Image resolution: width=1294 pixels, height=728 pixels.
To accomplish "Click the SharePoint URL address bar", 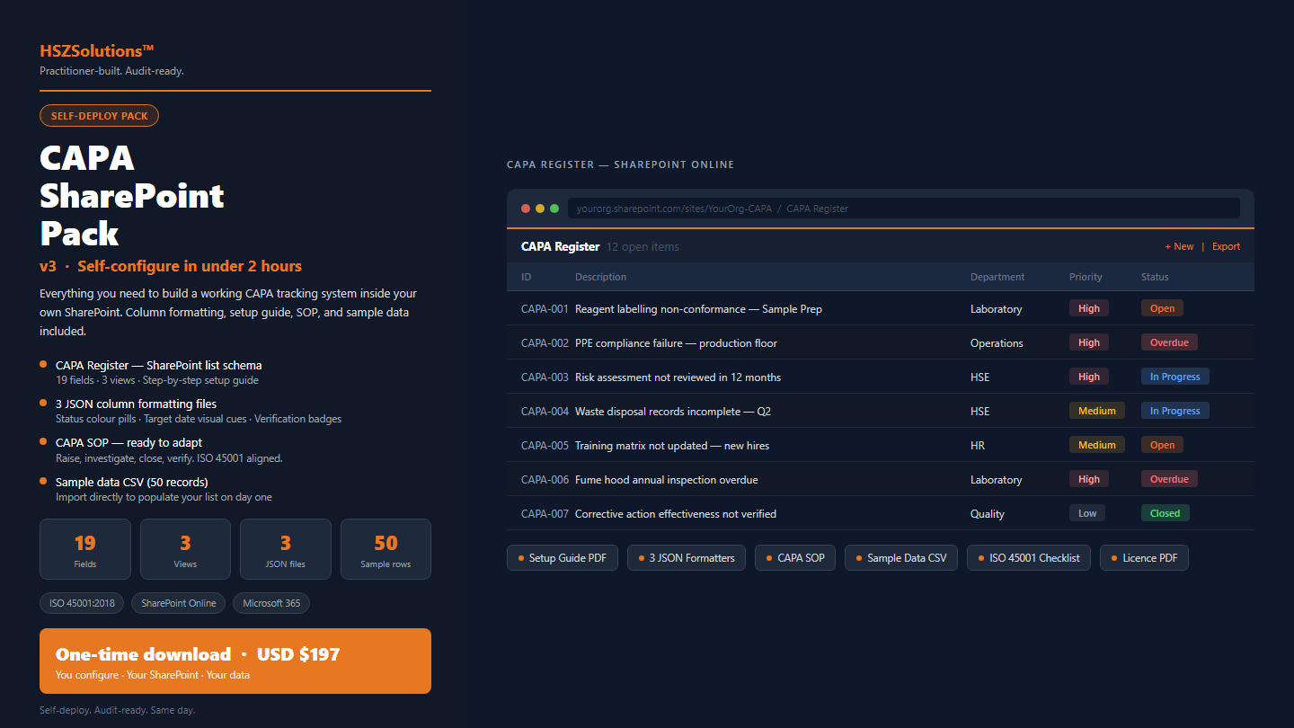I will coord(904,209).
